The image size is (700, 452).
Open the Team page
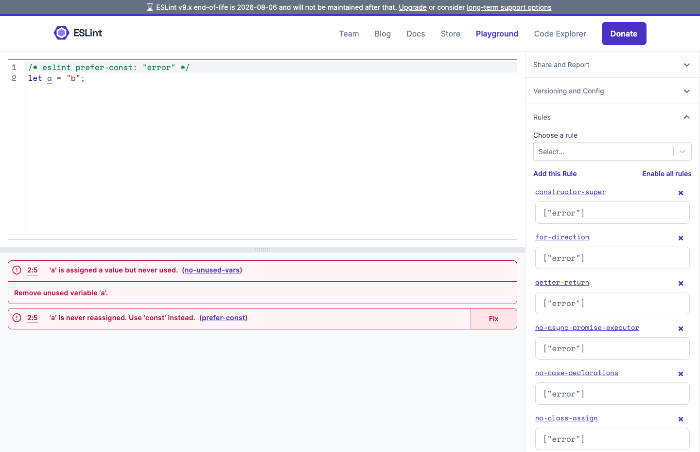click(x=349, y=34)
